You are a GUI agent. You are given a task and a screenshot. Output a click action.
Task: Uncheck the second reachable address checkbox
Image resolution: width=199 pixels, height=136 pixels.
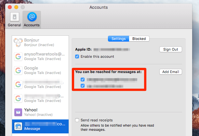tap(83, 86)
